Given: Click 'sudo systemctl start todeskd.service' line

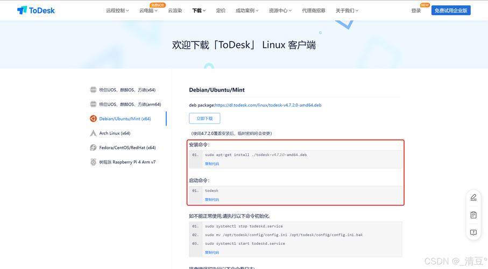Looking at the screenshot, I should (245, 244).
